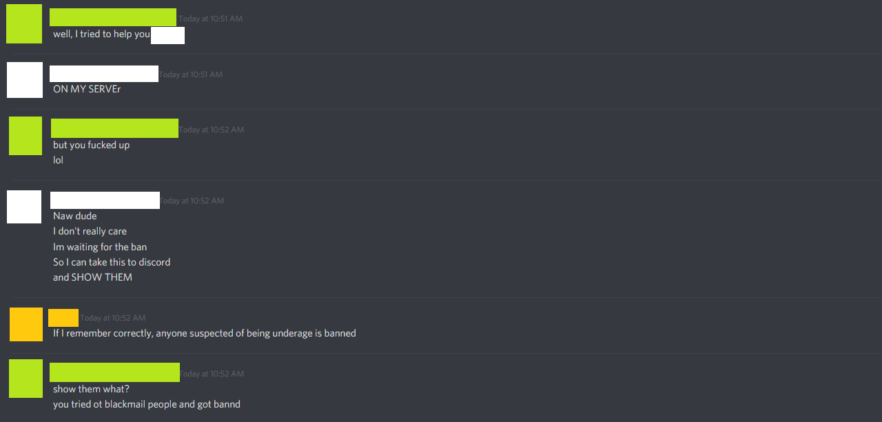Open the green username above 'but you fucked up'
Image resolution: width=882 pixels, height=422 pixels.
[x=114, y=128]
